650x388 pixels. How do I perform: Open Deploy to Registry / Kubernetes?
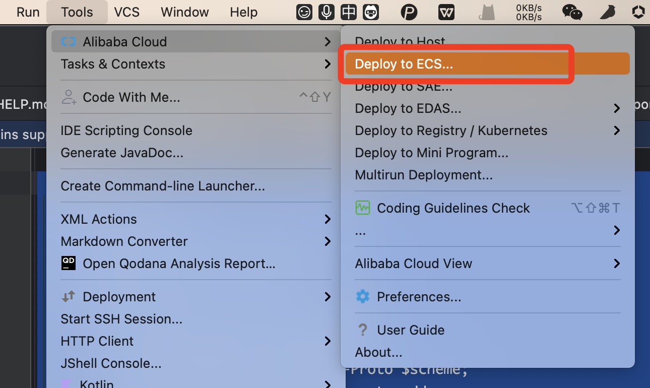(487, 131)
